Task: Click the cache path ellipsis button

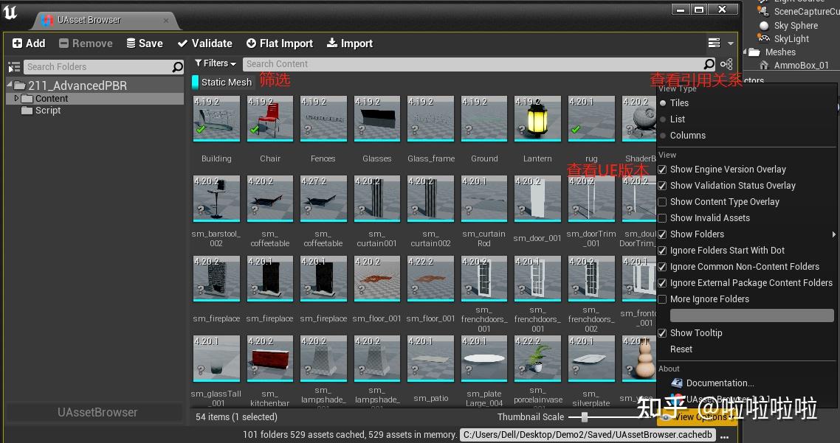Action: [725, 436]
